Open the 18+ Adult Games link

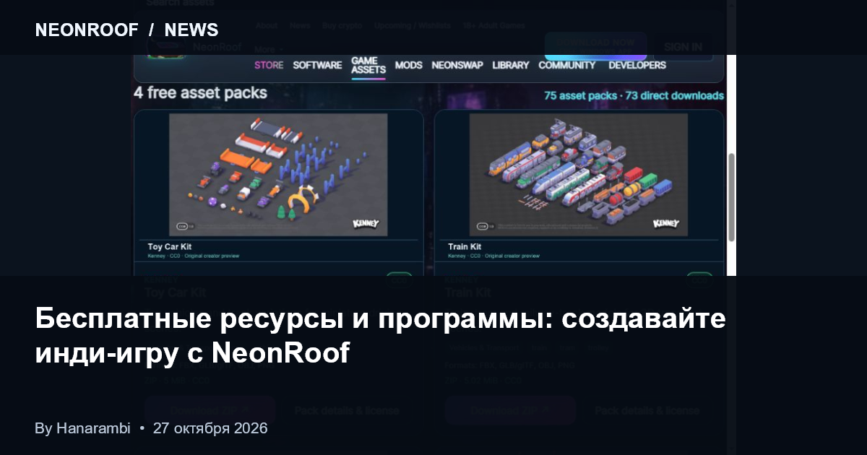493,25
